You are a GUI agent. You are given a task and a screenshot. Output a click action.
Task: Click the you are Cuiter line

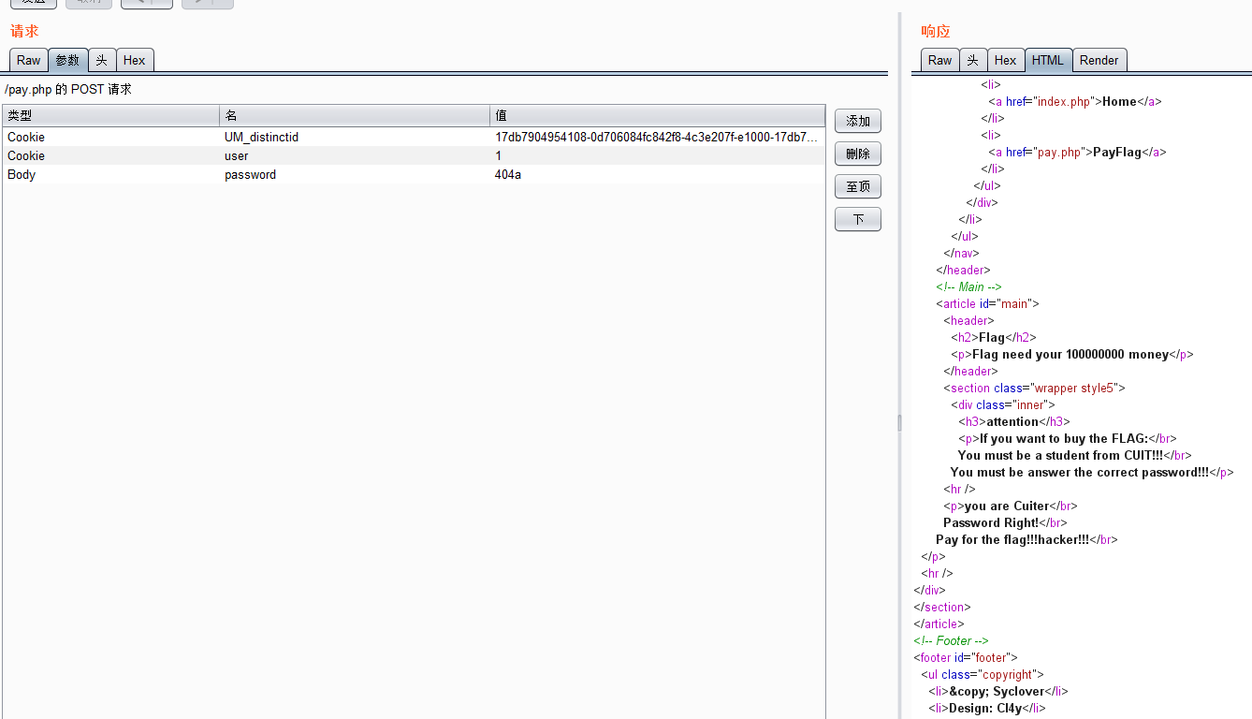point(1008,506)
